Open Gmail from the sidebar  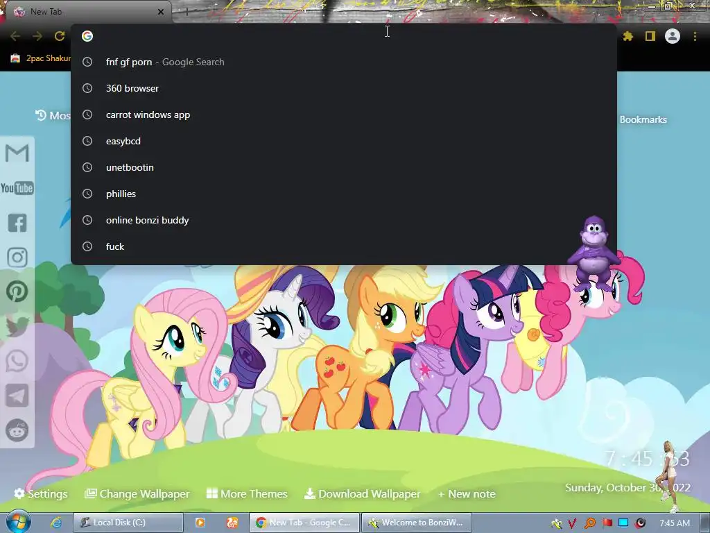17,153
